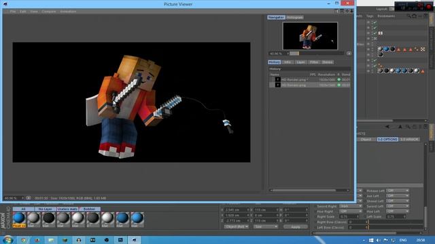The width and height of the screenshot is (435, 244).
Task: Select the Layer tab
Action: coord(300,62)
